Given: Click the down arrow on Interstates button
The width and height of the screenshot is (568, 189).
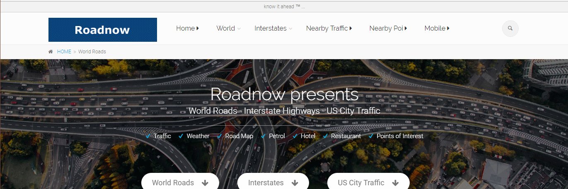Looking at the screenshot, I should click(x=295, y=183).
